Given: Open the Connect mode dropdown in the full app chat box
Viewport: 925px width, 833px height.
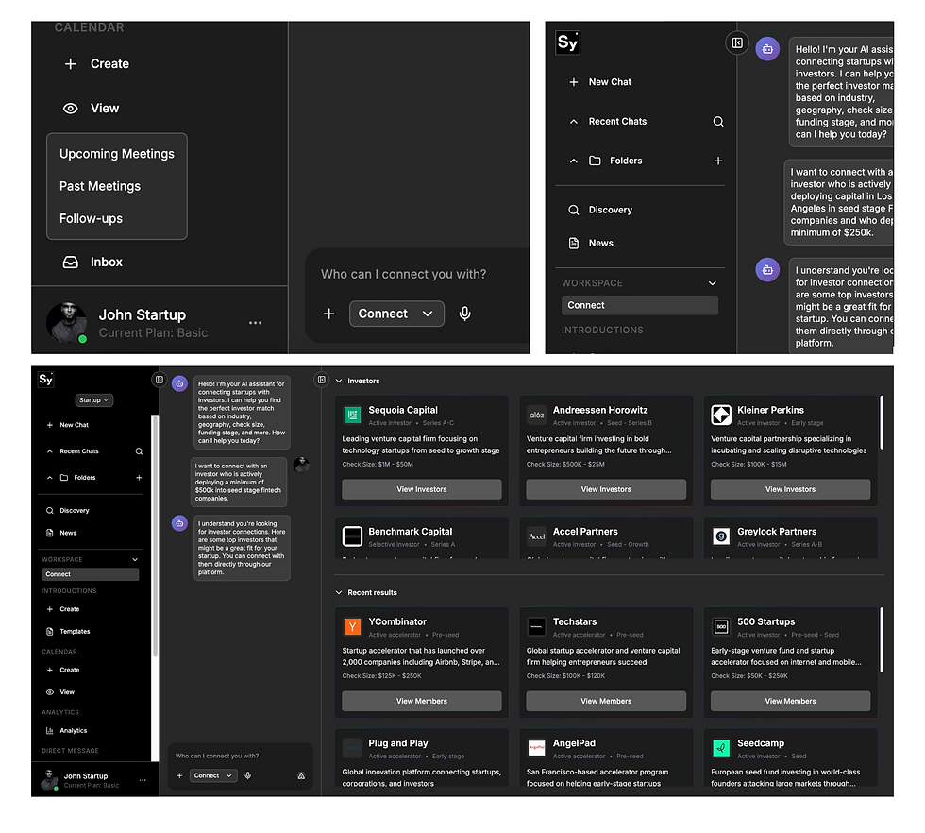Looking at the screenshot, I should (x=213, y=776).
